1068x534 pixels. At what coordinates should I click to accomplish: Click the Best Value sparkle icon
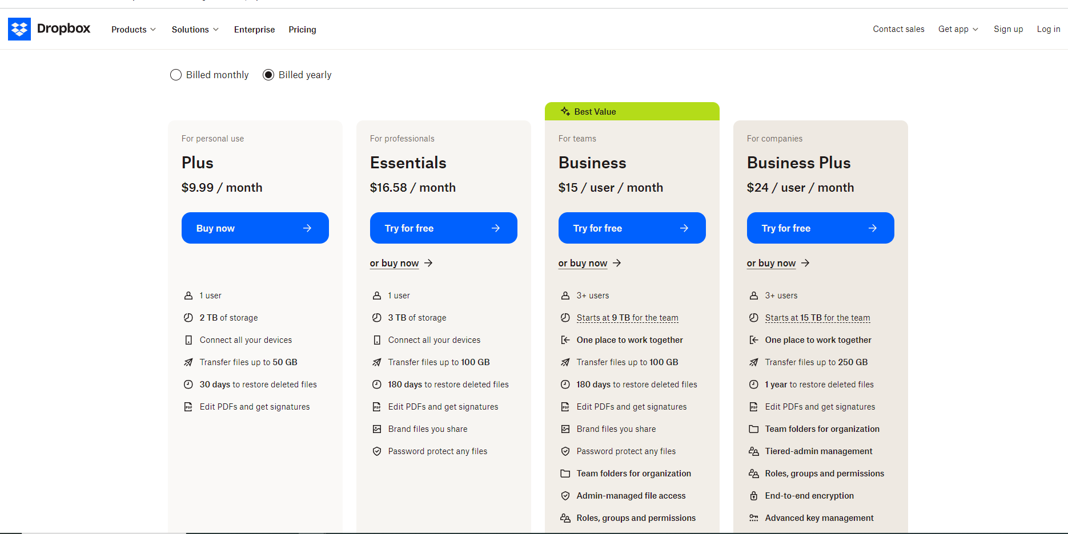(x=565, y=111)
